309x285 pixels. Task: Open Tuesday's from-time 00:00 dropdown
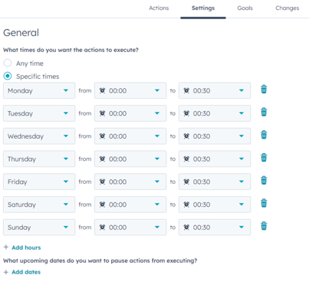[130, 113]
